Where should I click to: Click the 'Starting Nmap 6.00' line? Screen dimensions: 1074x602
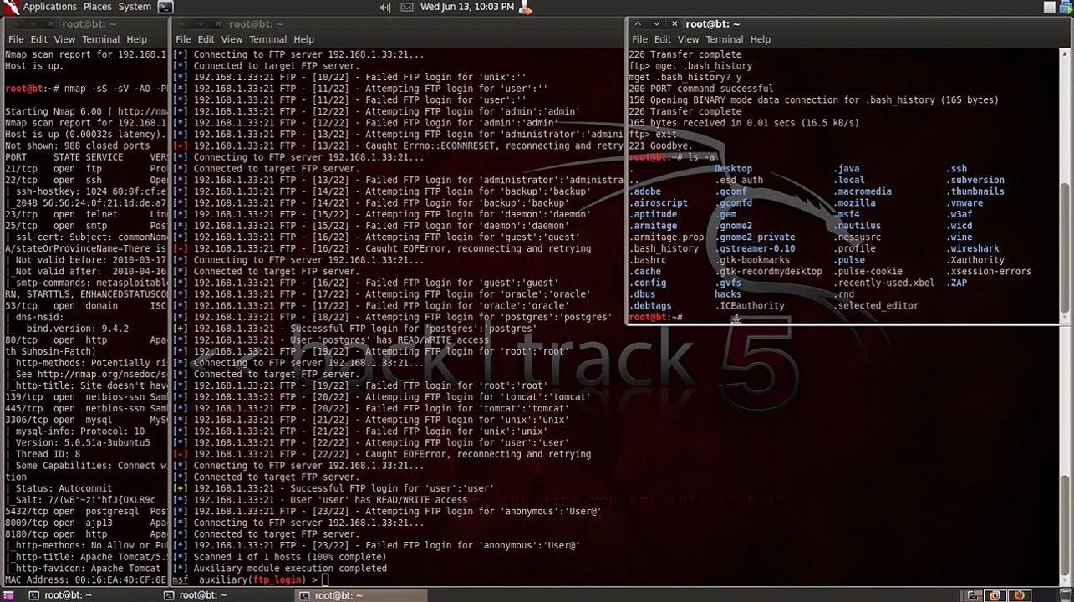tap(85, 111)
